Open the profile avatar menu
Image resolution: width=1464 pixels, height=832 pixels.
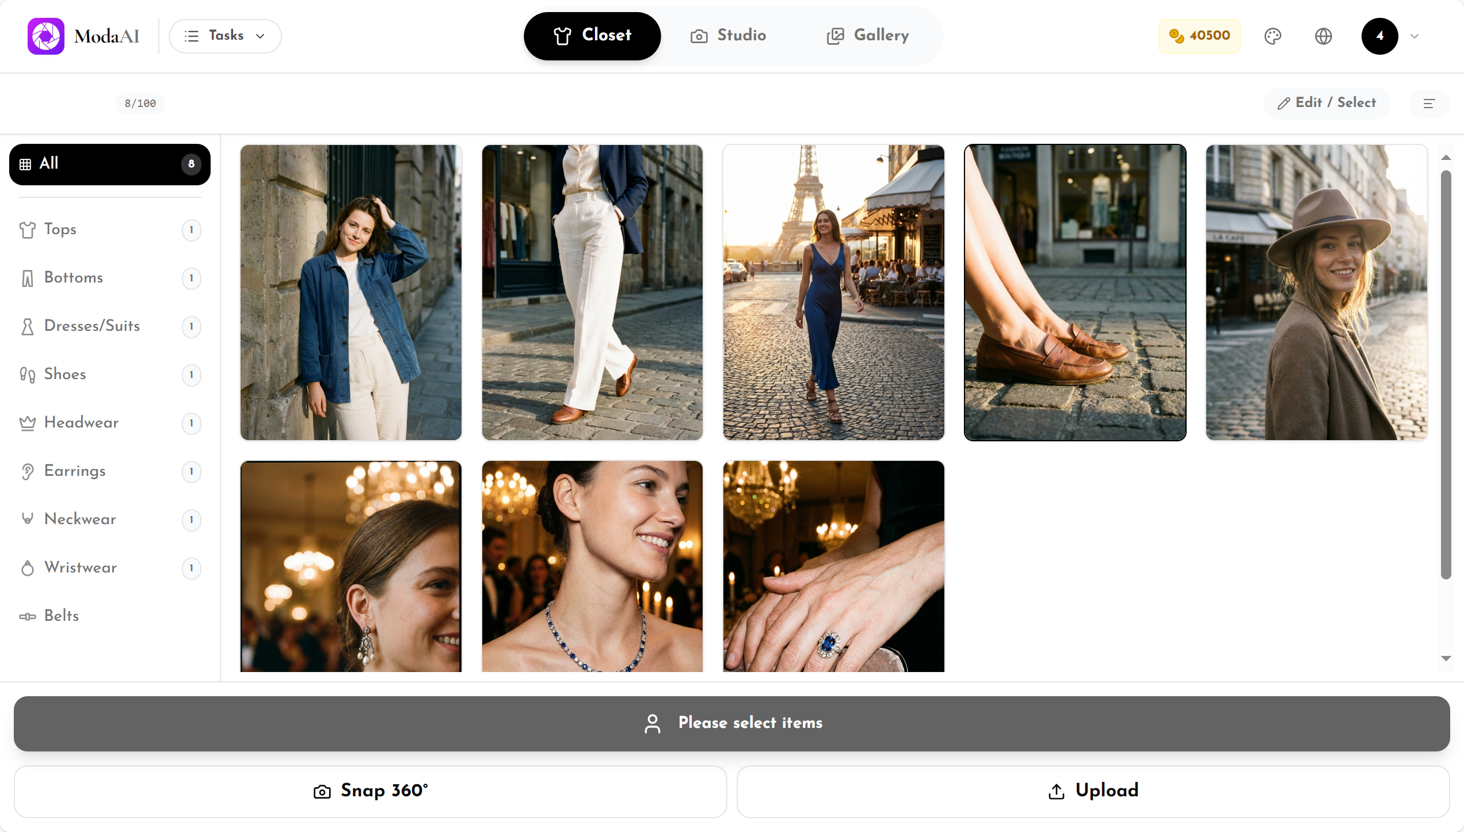click(x=1379, y=36)
